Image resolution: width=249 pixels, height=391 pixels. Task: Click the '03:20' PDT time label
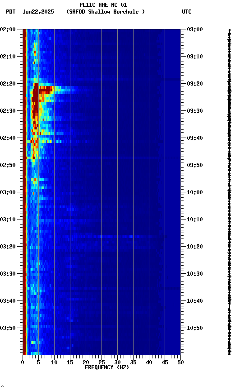(8, 247)
